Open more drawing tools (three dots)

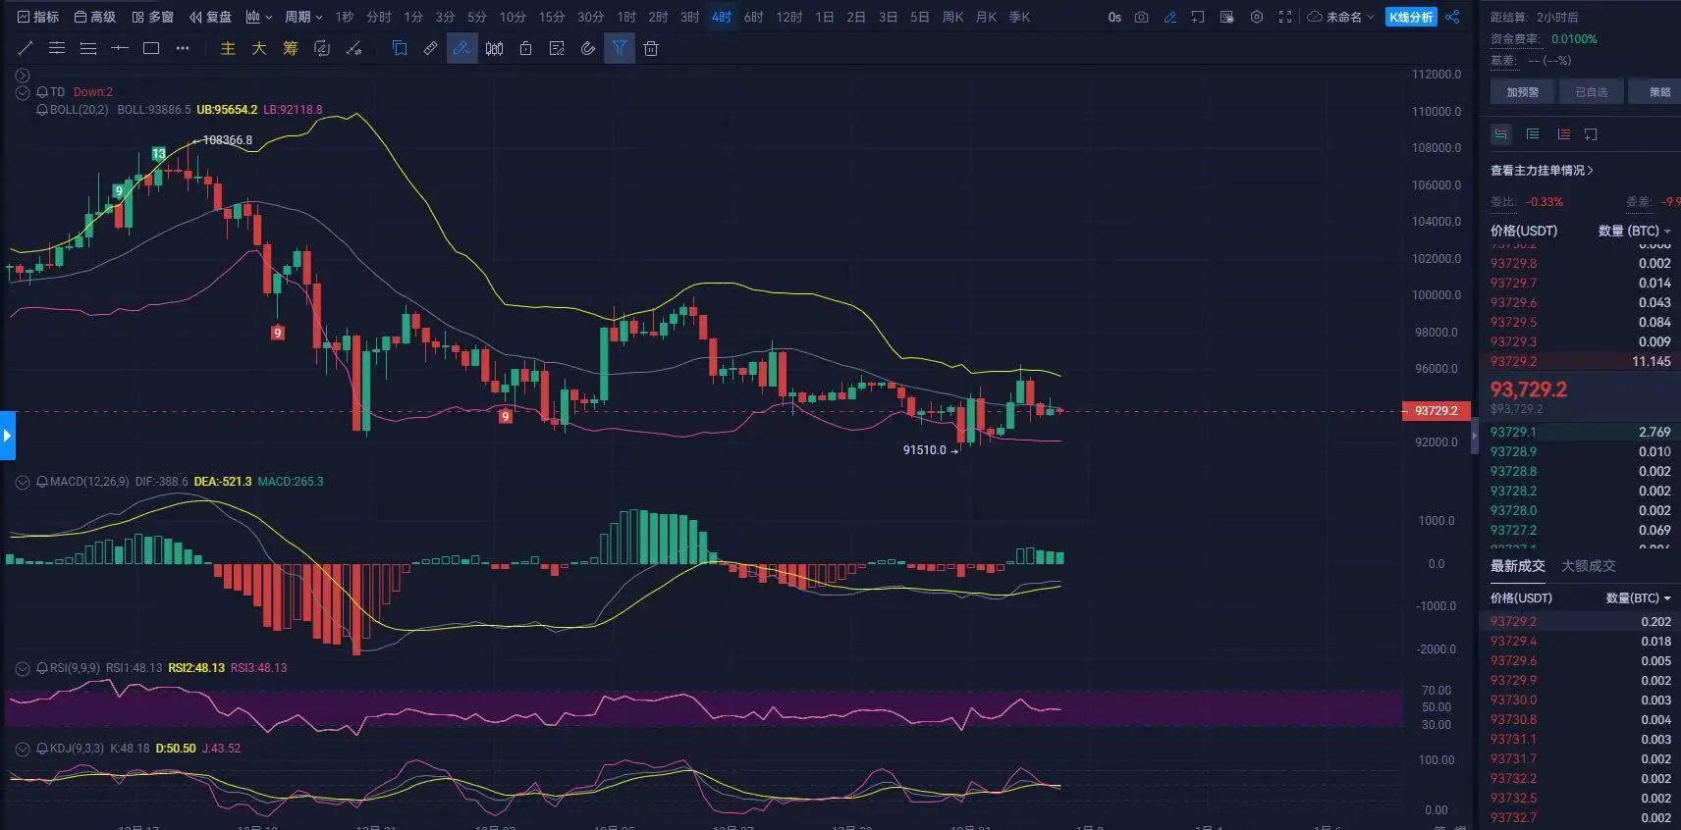pyautogui.click(x=183, y=48)
